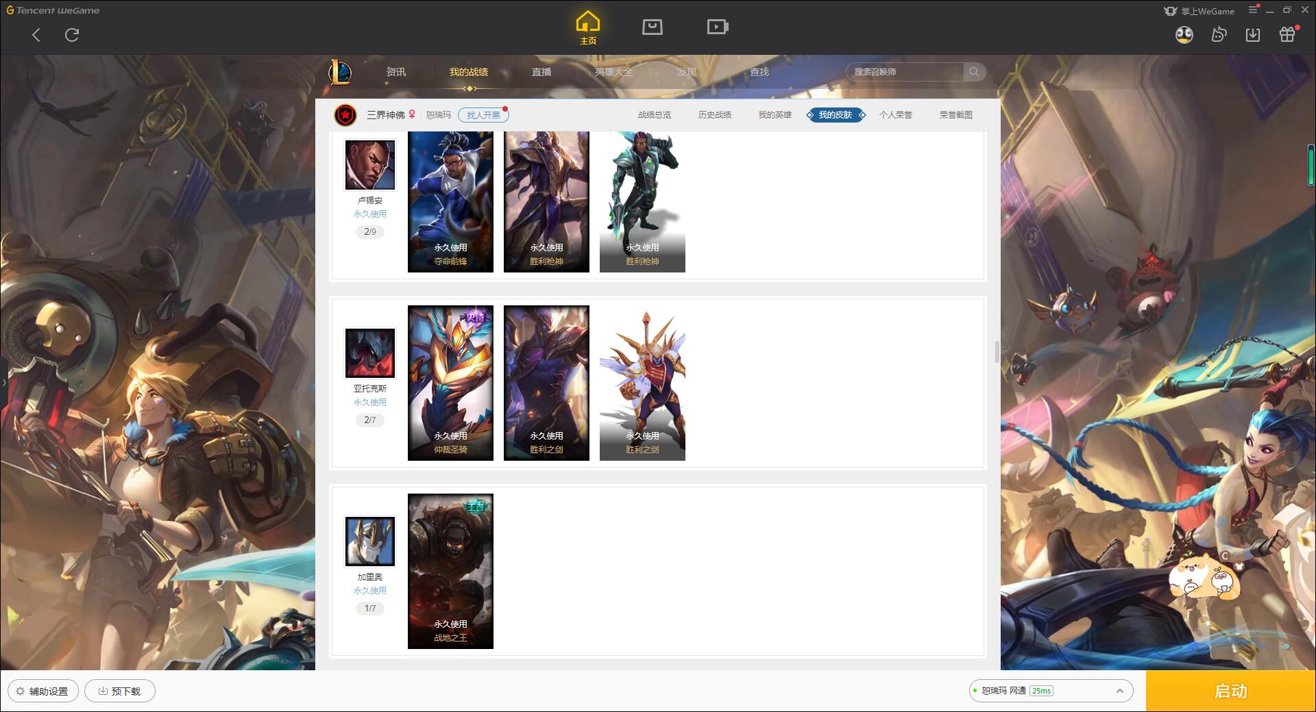The width and height of the screenshot is (1316, 712).
Task: Open the gift box icon
Action: click(x=1287, y=35)
